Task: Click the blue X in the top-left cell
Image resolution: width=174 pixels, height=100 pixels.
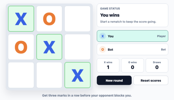Action: [21, 19]
